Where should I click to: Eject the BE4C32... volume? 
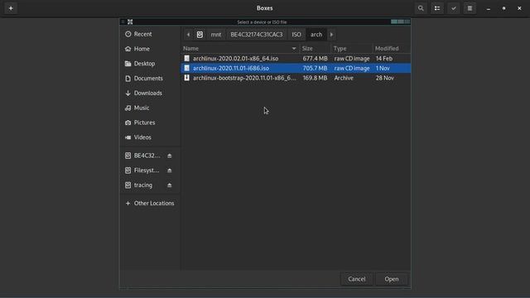pos(169,156)
